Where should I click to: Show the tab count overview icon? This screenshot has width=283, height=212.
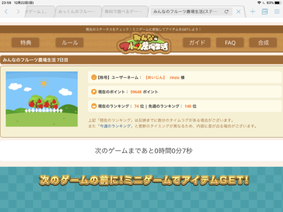[264, 12]
